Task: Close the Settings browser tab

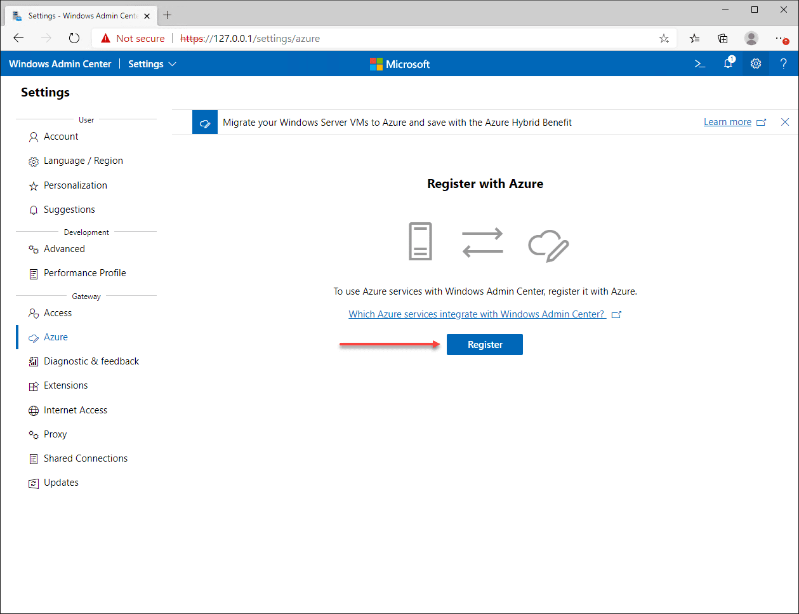Action: pos(147,16)
